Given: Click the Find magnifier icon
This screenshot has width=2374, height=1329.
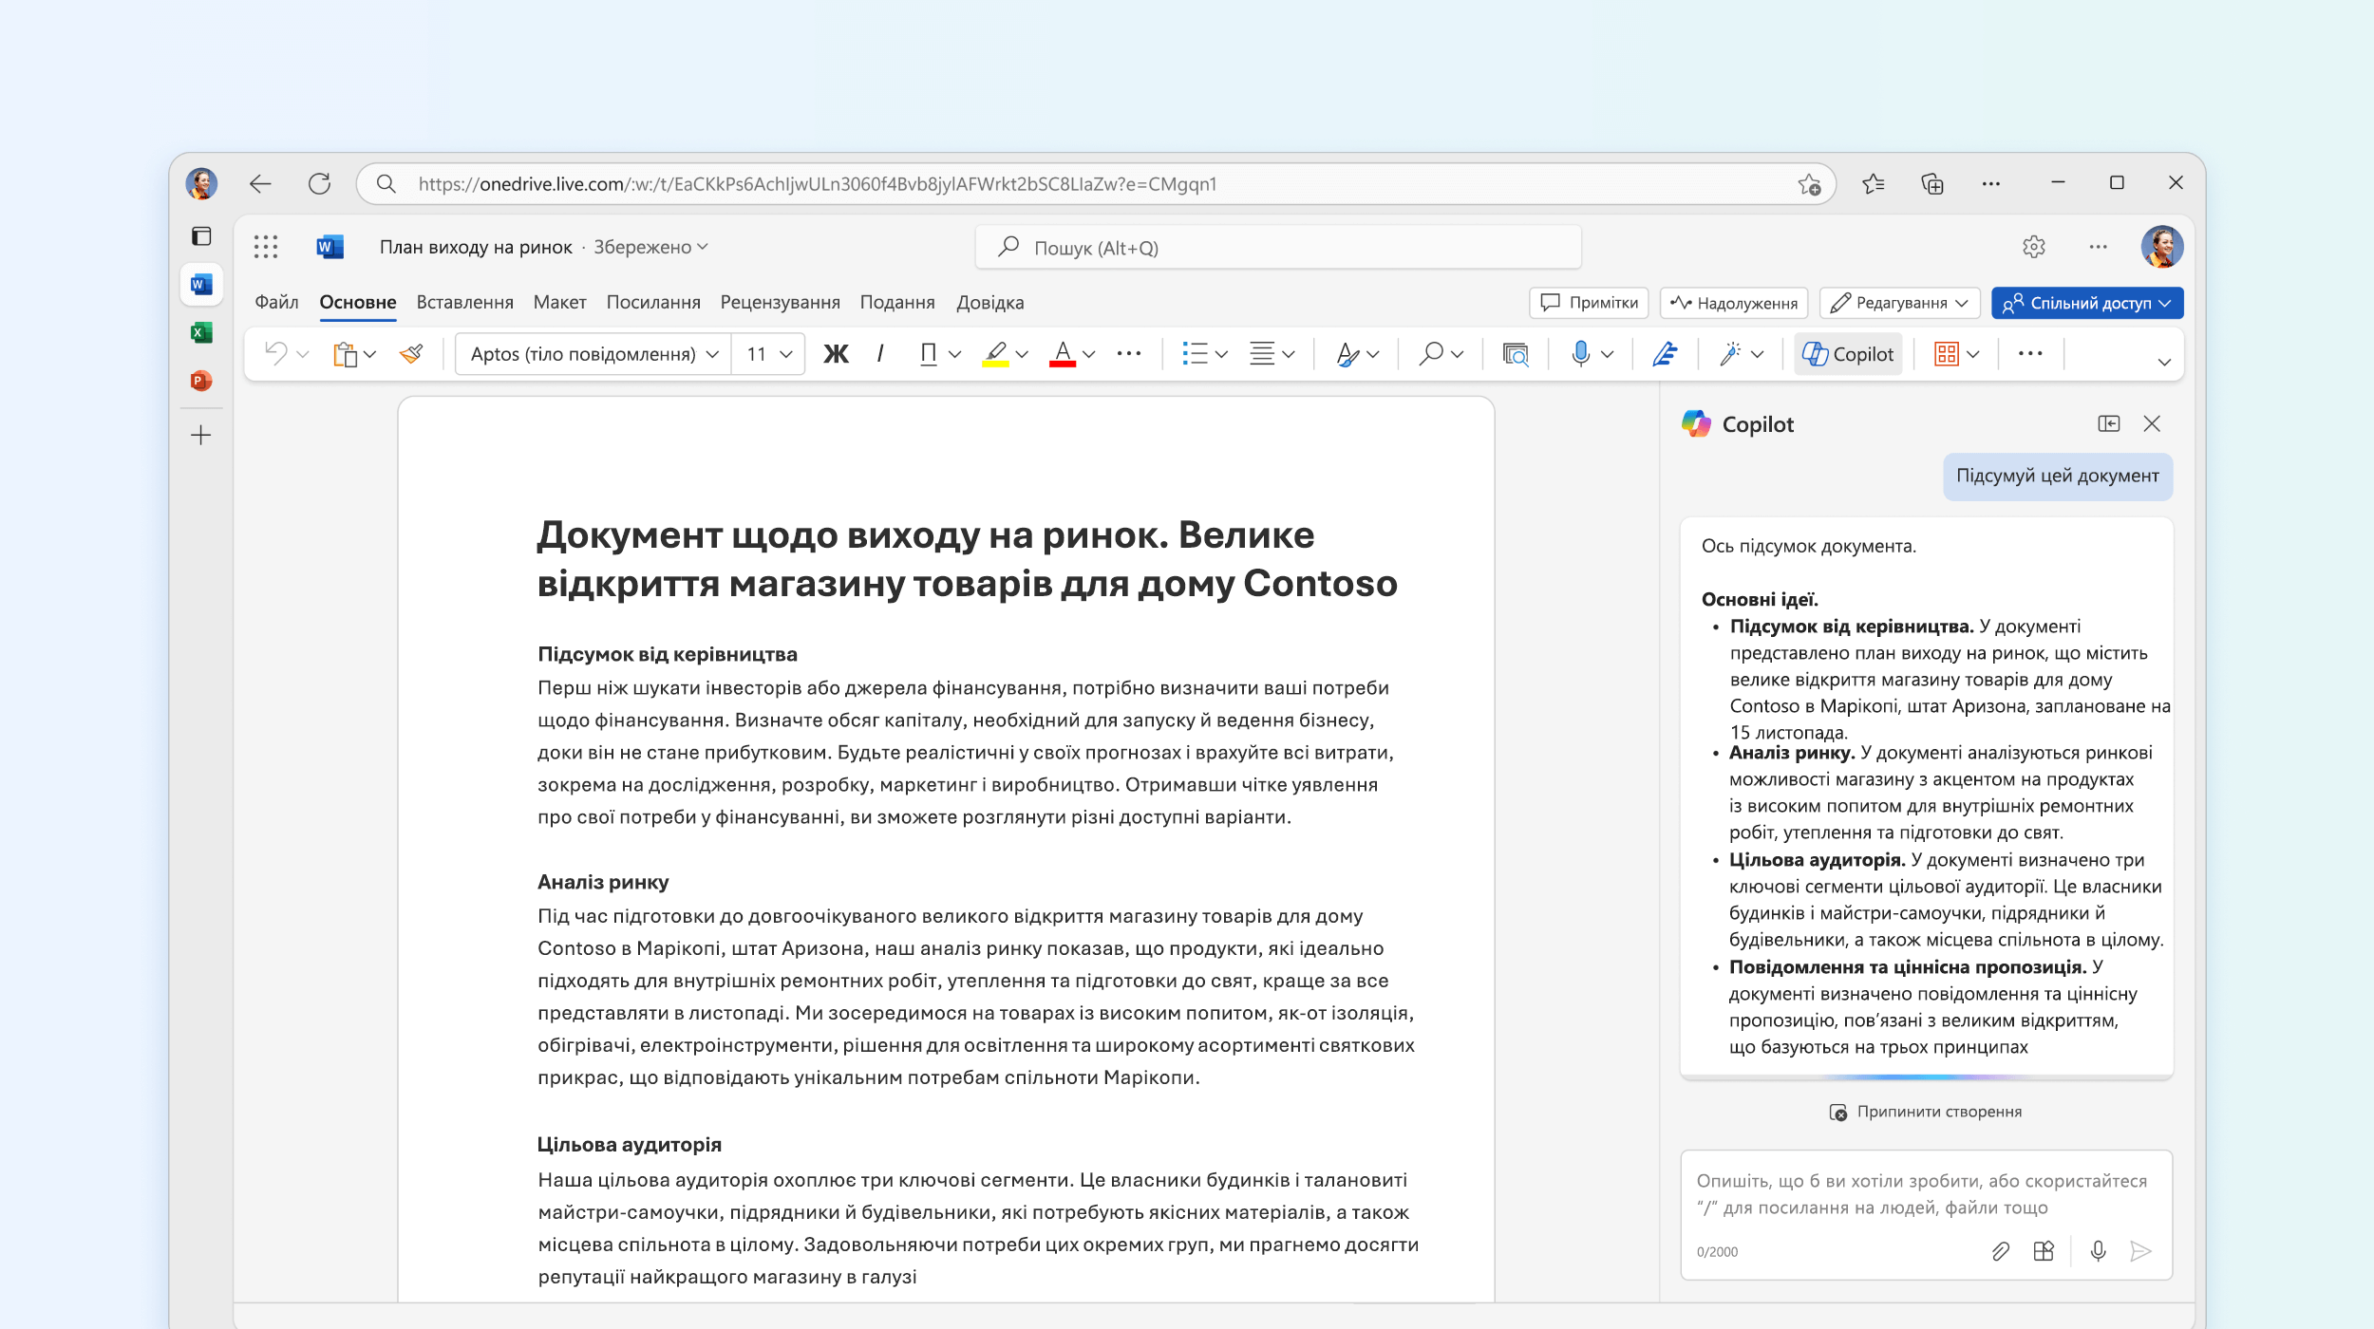Looking at the screenshot, I should tap(1431, 354).
